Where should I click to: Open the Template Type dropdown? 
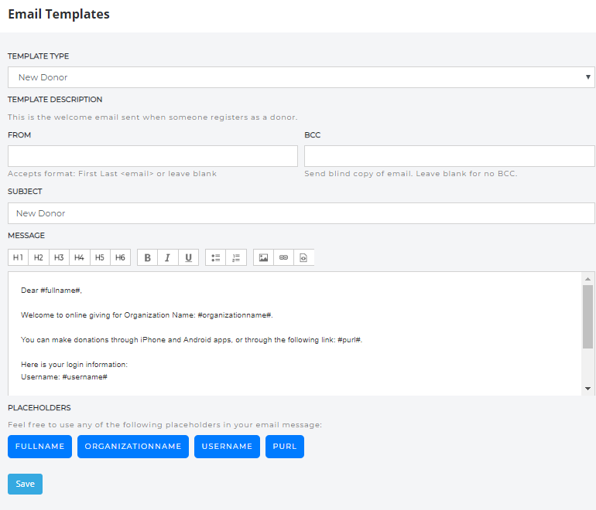pos(301,77)
